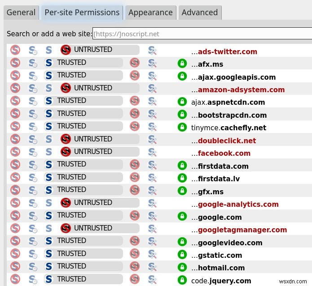Viewport: 312px width, 286px height.
Task: Toggle HTTPS lock for ajax.aspnetcdn.com
Action: point(182,102)
